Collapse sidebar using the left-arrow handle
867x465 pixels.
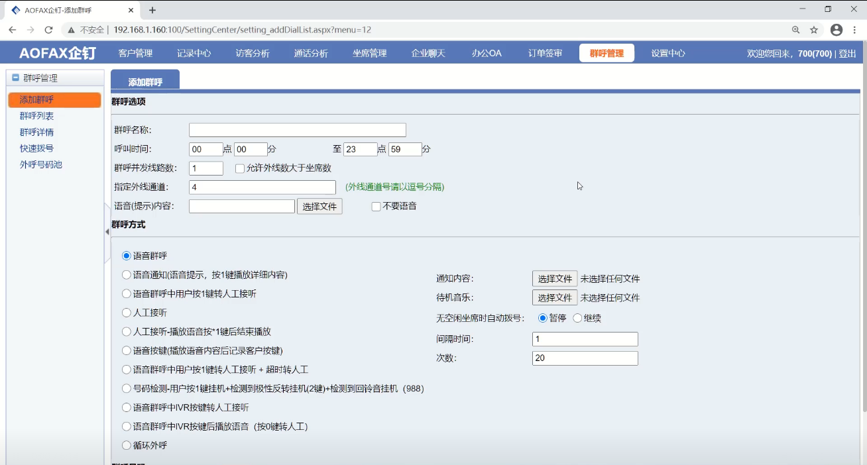coord(107,232)
